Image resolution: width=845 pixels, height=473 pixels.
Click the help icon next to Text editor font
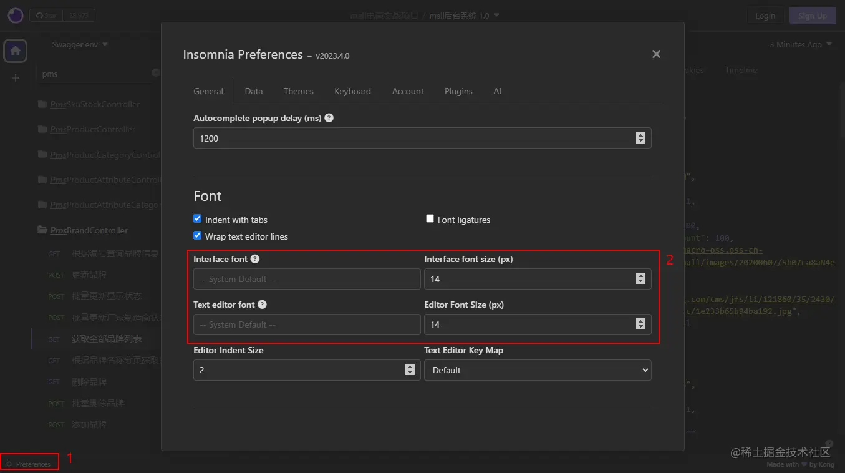tap(263, 305)
